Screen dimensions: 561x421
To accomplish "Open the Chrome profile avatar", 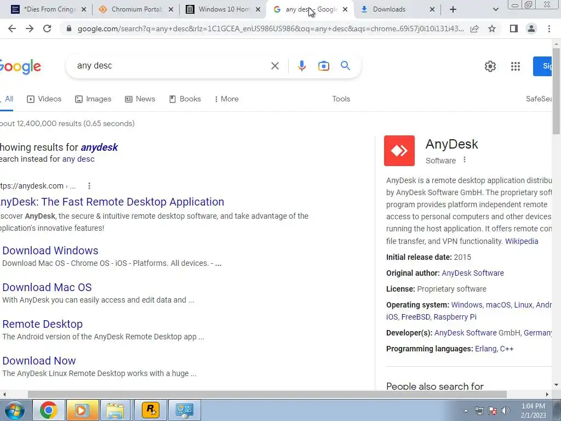I will click(x=531, y=29).
